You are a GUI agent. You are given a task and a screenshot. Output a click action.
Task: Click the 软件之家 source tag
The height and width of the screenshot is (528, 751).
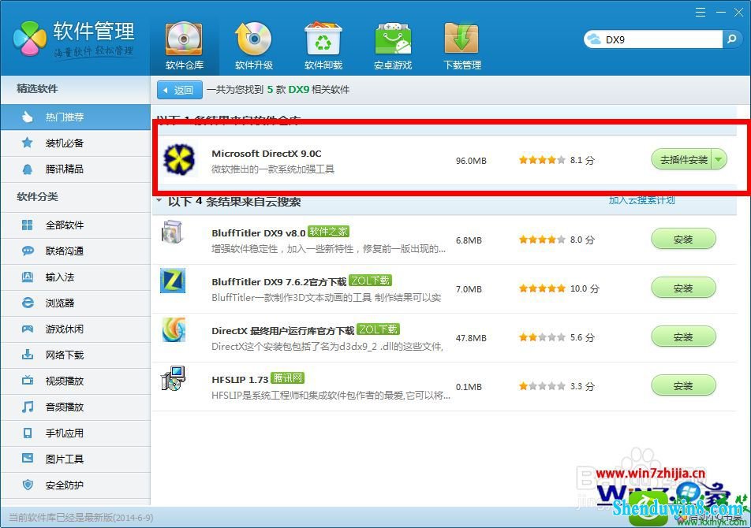point(328,232)
